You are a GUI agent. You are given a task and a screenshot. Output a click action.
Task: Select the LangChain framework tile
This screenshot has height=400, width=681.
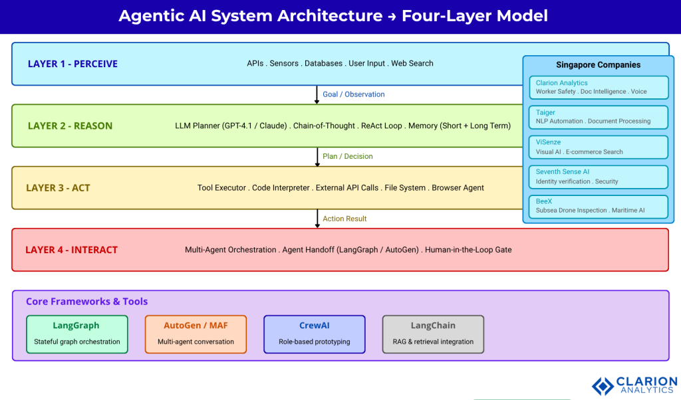tap(432, 334)
